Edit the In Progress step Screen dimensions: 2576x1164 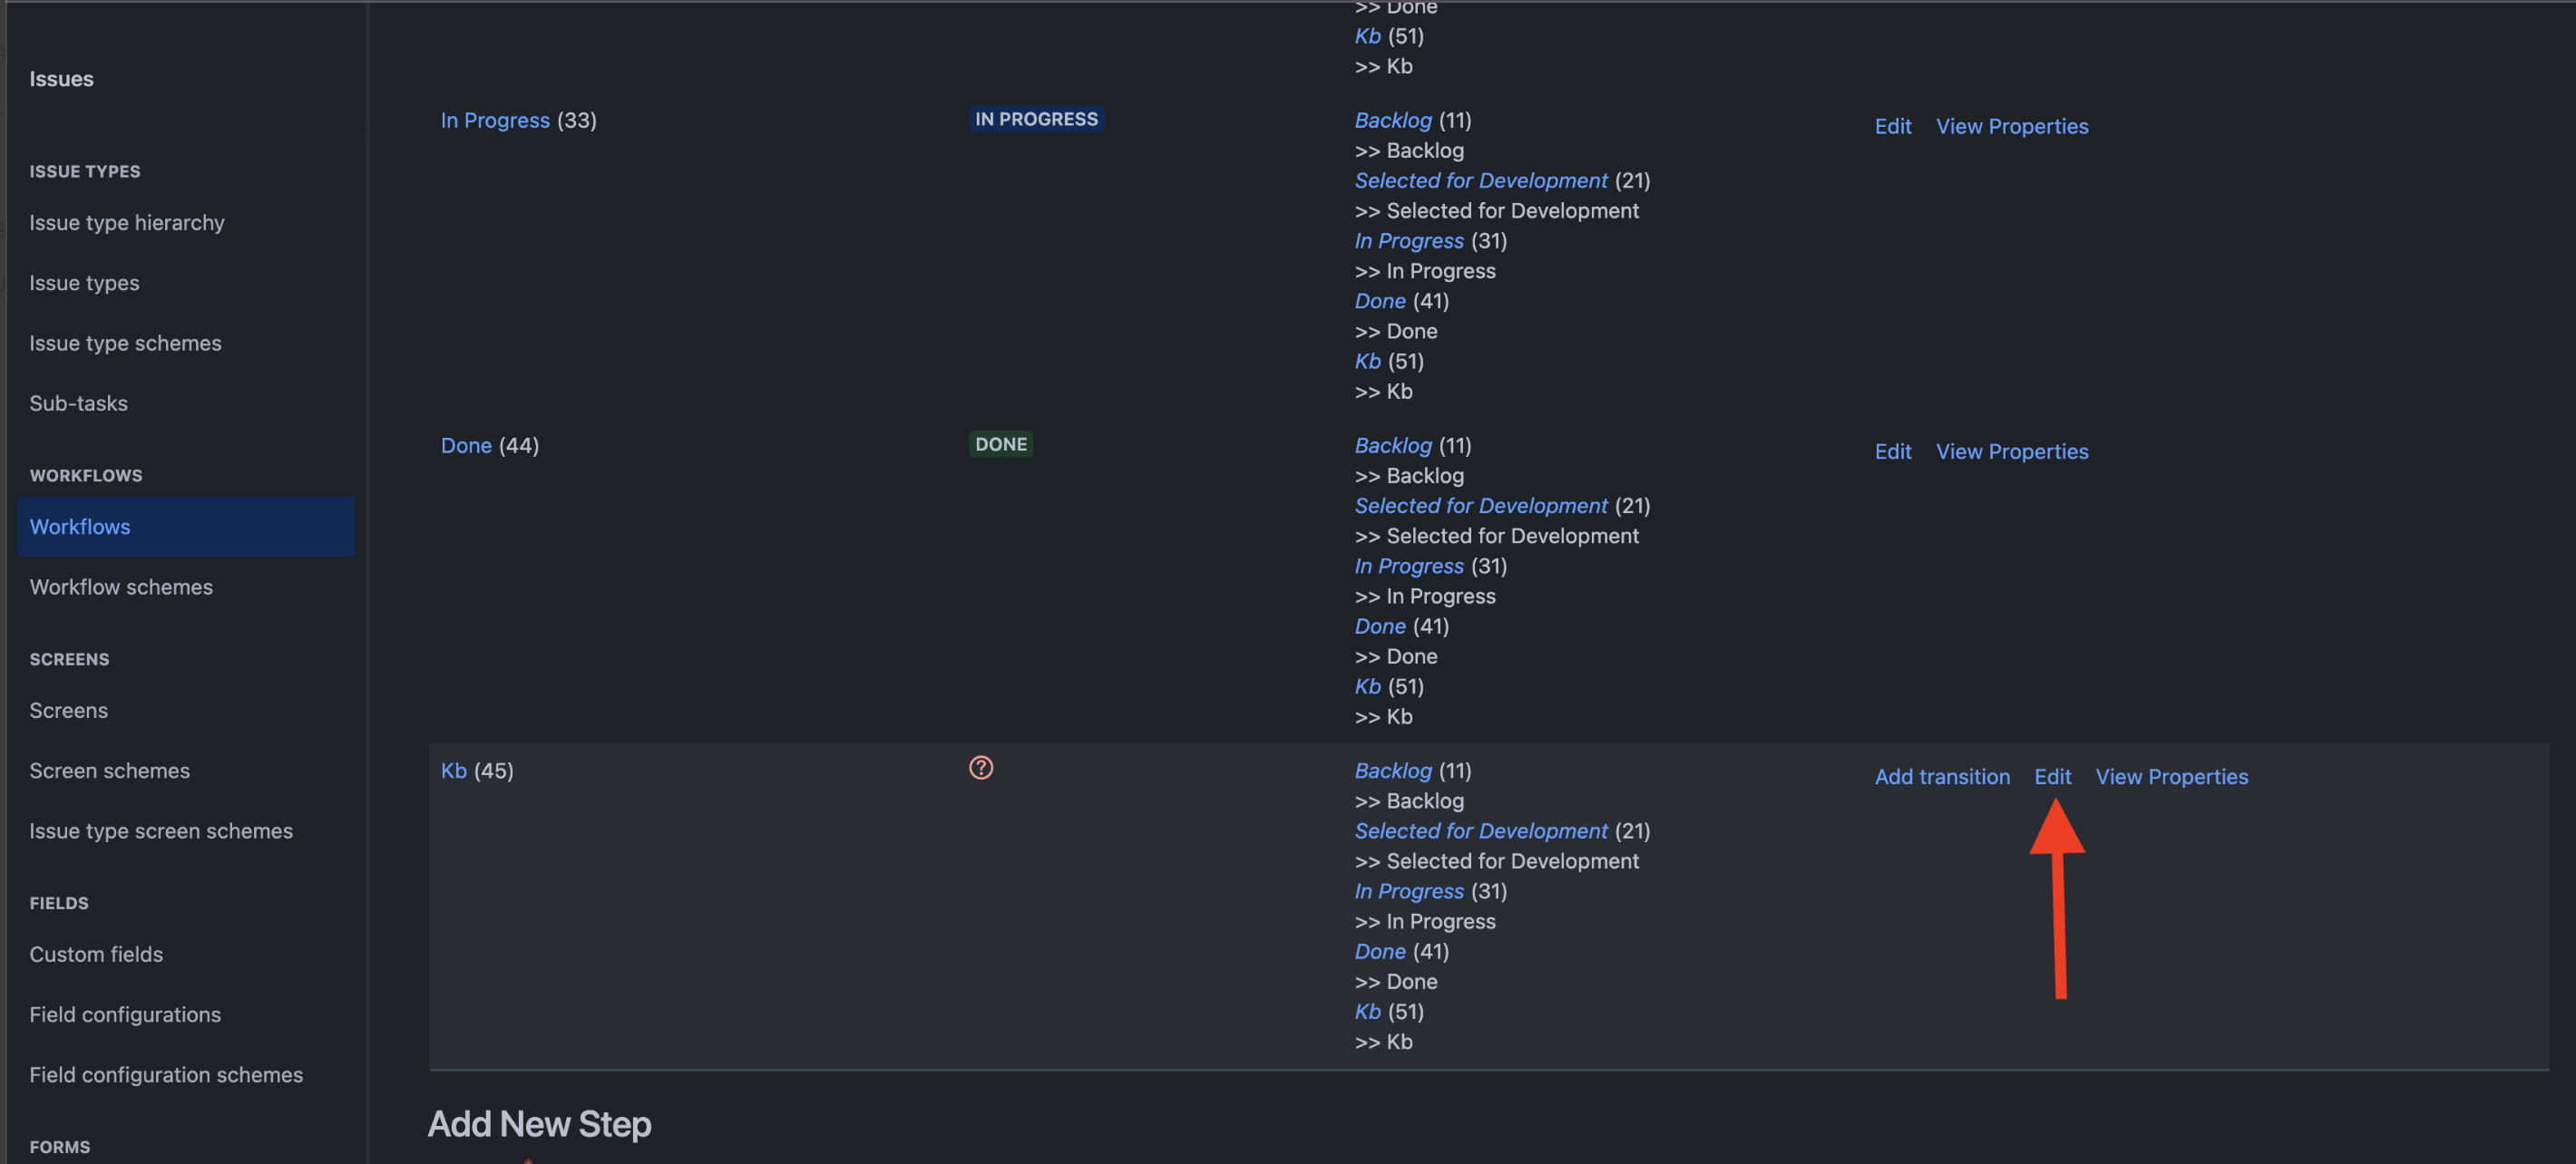[x=1892, y=126]
